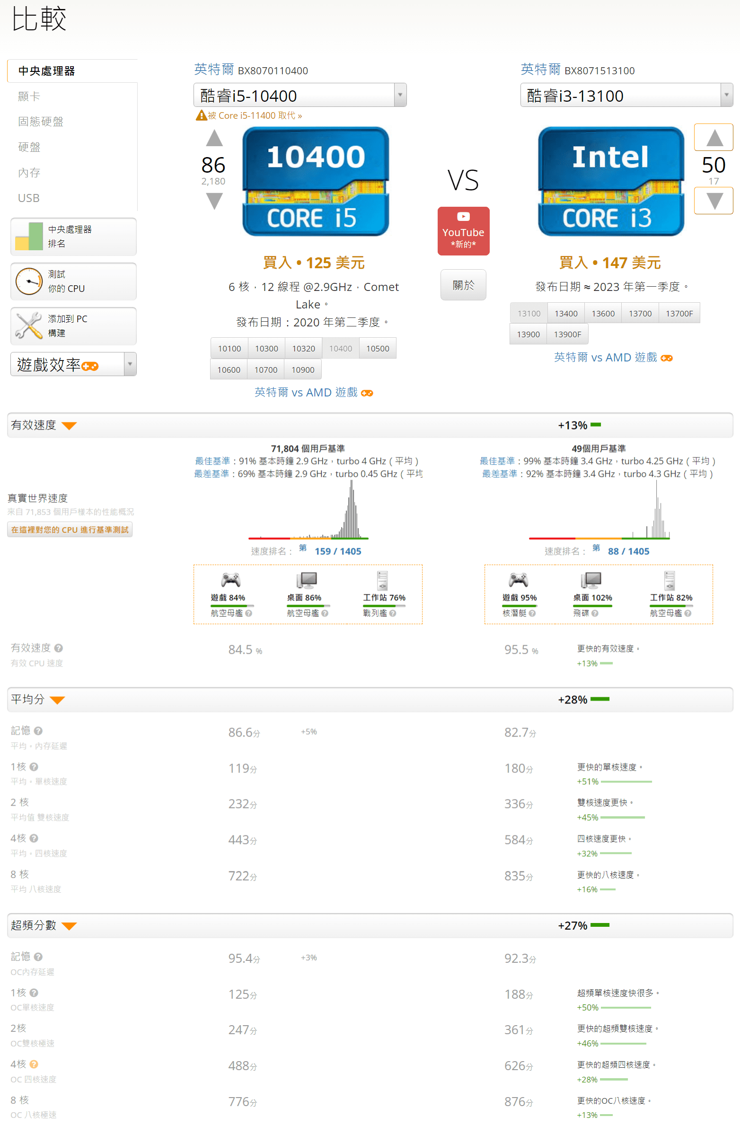
Task: Click 最差基準 link under 49個用戶基準
Action: click(499, 474)
